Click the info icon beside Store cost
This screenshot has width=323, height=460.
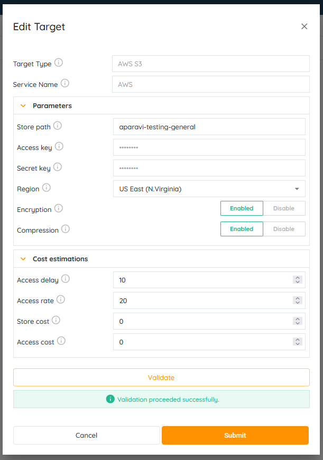click(56, 321)
